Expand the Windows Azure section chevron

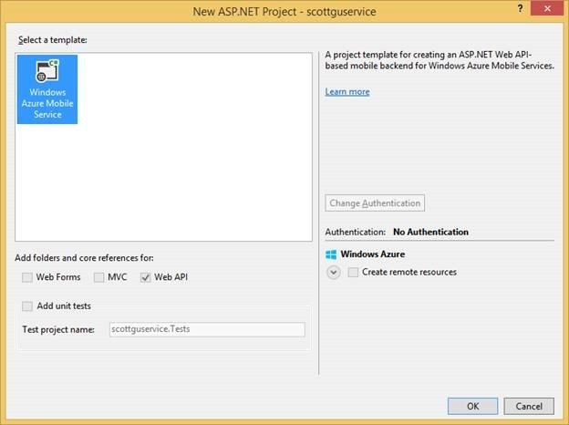pos(332,272)
